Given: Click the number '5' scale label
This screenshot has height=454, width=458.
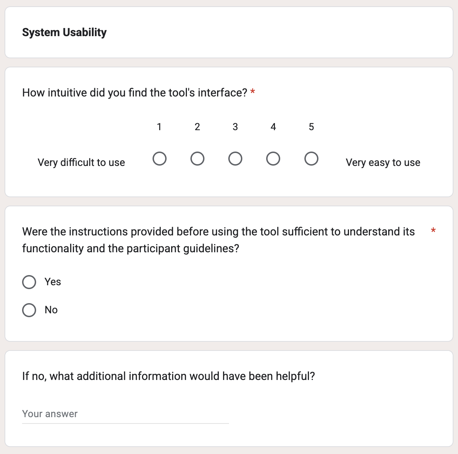Looking at the screenshot, I should click(x=311, y=127).
